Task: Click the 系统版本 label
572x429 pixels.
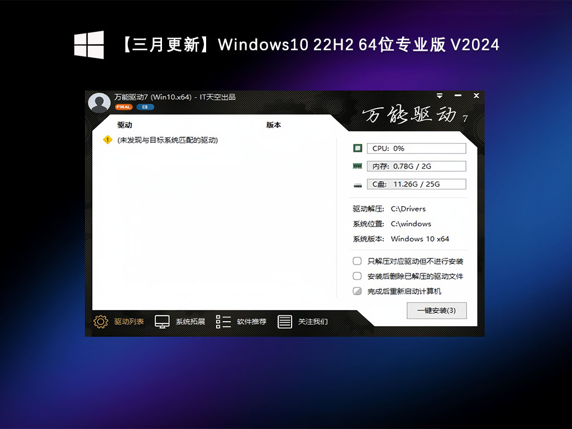Action: (368, 239)
